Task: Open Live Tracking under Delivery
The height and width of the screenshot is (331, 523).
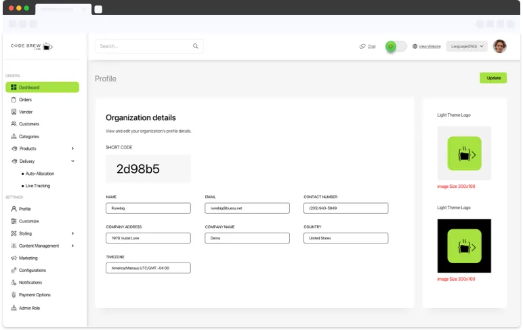Action: (x=38, y=186)
